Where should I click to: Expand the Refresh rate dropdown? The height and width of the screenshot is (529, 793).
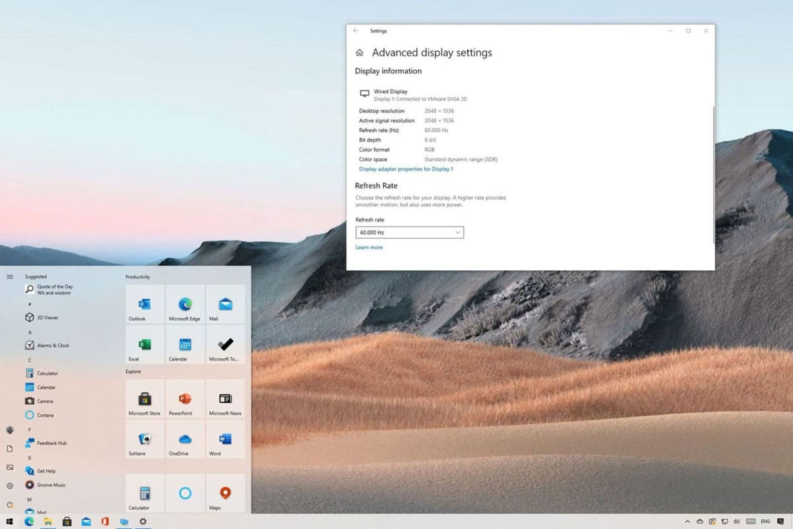[x=409, y=232]
